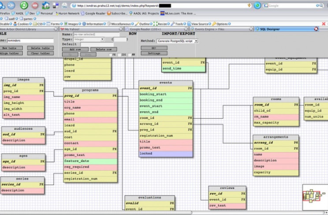The width and height of the screenshot is (328, 215).
Task: Open the Options developer toolbar menu
Action: click(x=221, y=24)
